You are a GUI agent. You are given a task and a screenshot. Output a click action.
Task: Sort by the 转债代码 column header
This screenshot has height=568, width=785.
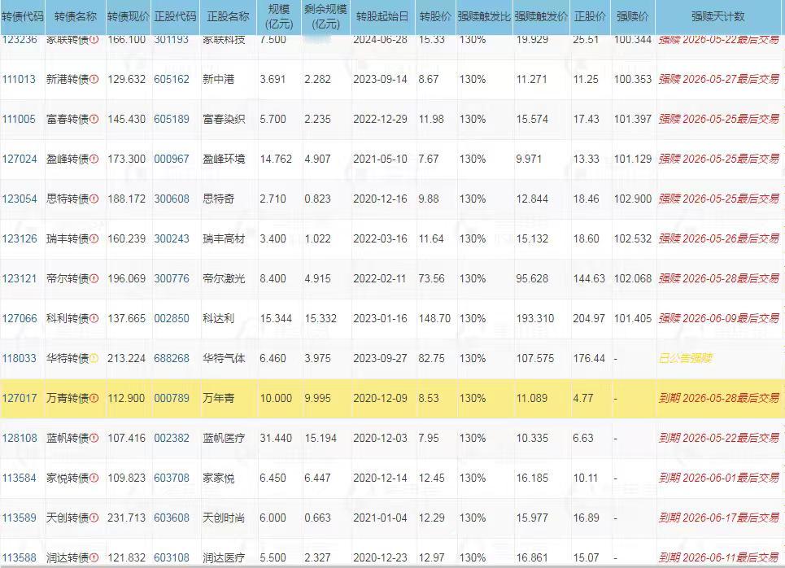[x=22, y=16]
